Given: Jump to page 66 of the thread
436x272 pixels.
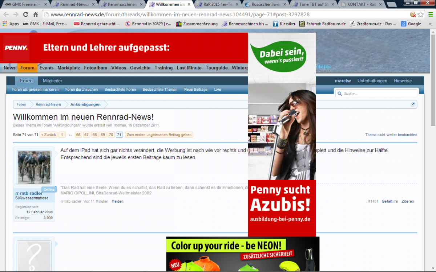Looking at the screenshot, I should 78,135.
